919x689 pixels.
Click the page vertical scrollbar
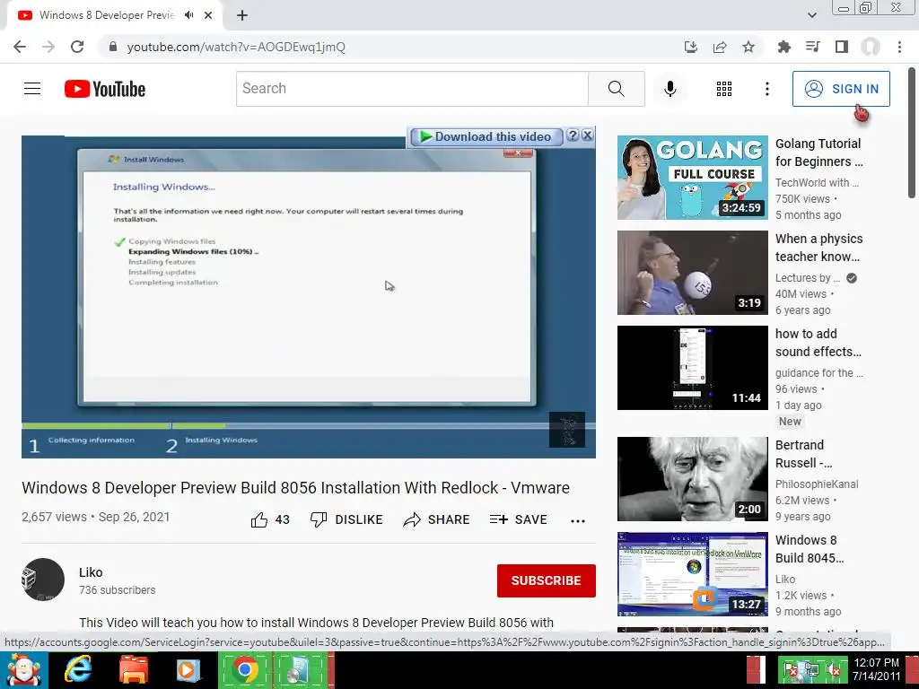coord(912,134)
